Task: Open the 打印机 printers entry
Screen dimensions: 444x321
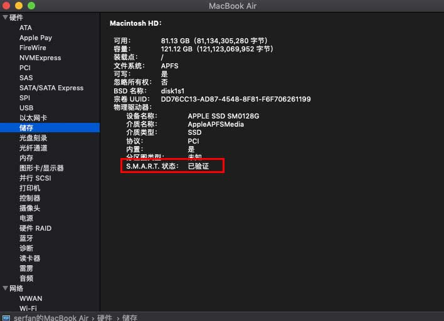Action: pos(29,188)
